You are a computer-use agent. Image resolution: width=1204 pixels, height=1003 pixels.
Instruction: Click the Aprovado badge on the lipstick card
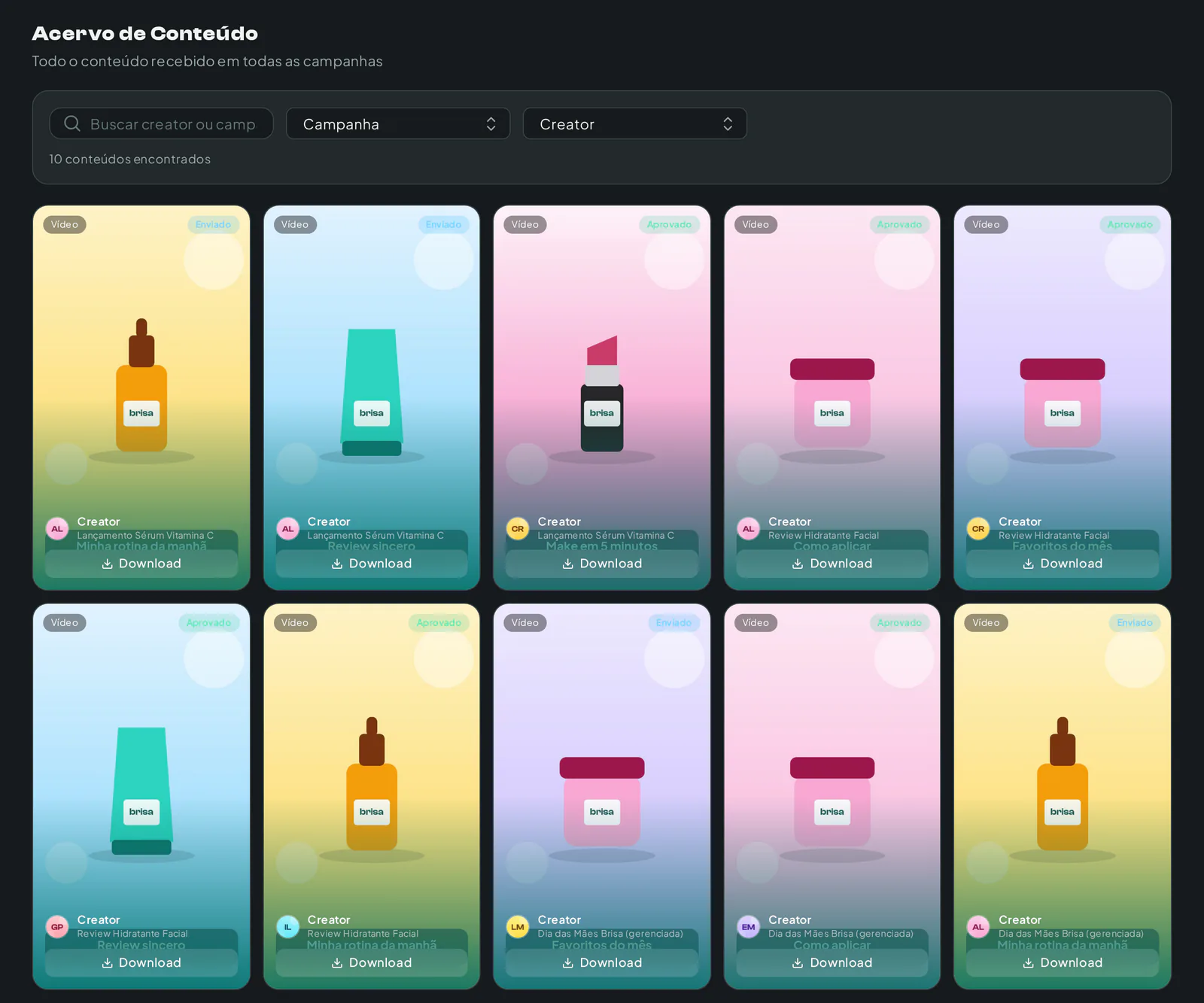pos(669,224)
